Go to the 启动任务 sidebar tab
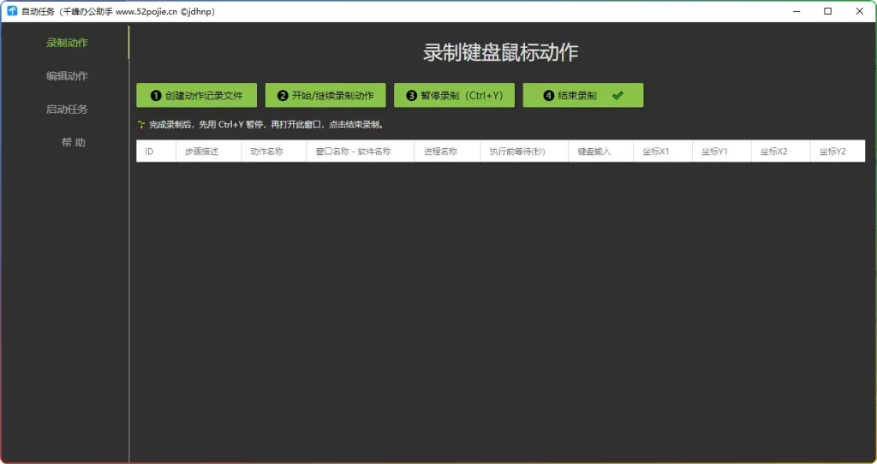 click(x=67, y=110)
